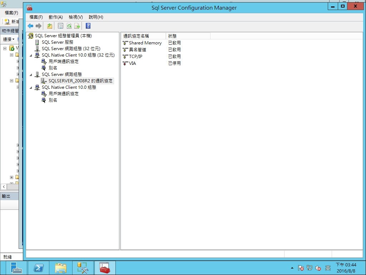Screen dimensions: 366x275
Task: Click 已啟用 status of TCP/IP
Action: pos(174,56)
